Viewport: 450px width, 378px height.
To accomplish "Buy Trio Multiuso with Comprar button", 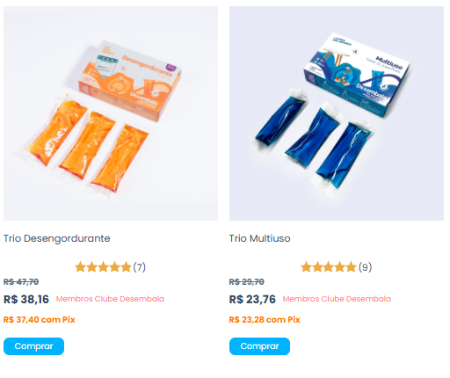I will (259, 346).
